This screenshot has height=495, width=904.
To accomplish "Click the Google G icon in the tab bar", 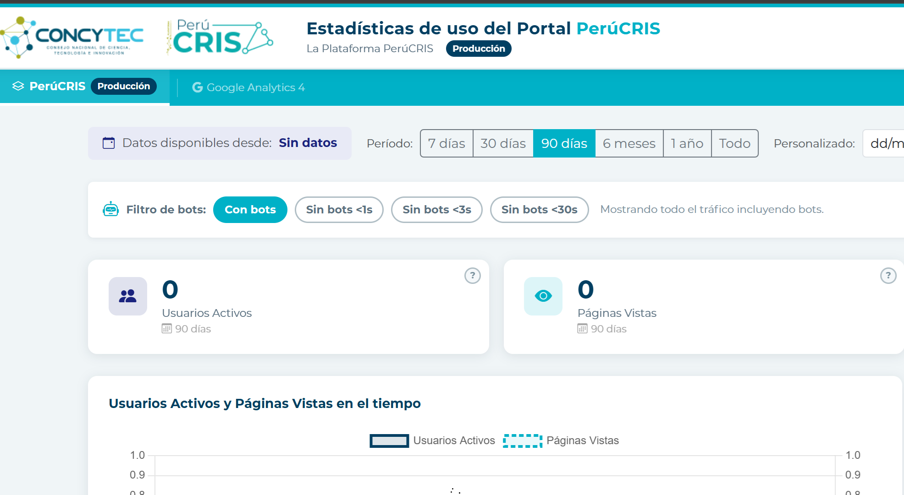I will [197, 87].
